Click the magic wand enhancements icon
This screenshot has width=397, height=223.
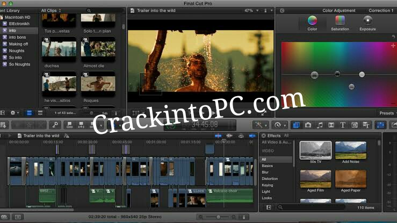(258, 125)
